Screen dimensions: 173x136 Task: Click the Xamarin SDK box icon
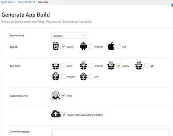pos(56,76)
